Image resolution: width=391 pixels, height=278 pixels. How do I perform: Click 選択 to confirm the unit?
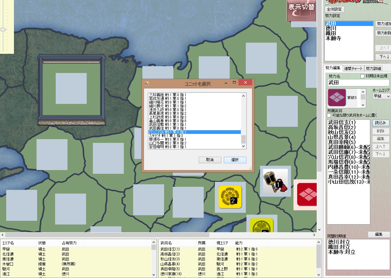click(235, 160)
